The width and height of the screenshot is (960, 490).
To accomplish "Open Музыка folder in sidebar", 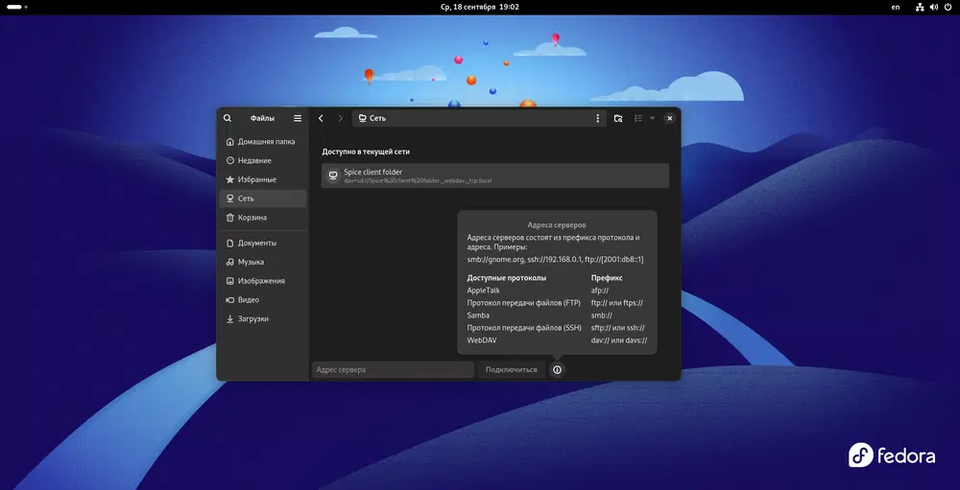I will tap(263, 262).
